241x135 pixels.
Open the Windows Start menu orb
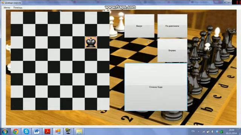tap(5, 132)
